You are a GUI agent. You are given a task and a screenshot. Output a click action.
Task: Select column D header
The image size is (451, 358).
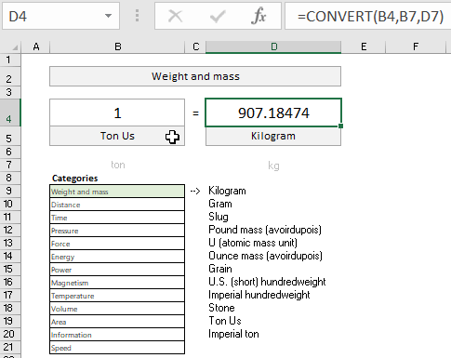pyautogui.click(x=273, y=46)
